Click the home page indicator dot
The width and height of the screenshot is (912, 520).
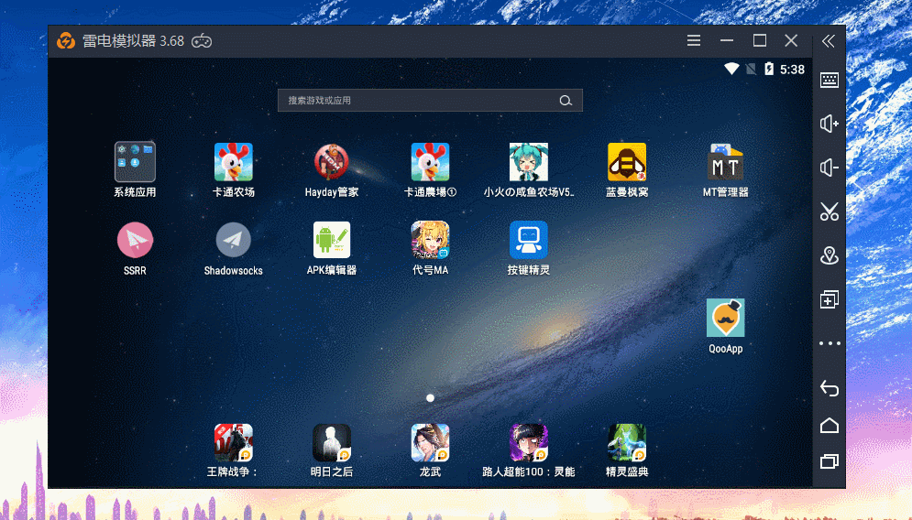pyautogui.click(x=430, y=398)
